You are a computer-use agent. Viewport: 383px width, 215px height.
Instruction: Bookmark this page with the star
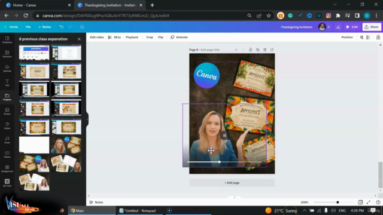(x=269, y=16)
